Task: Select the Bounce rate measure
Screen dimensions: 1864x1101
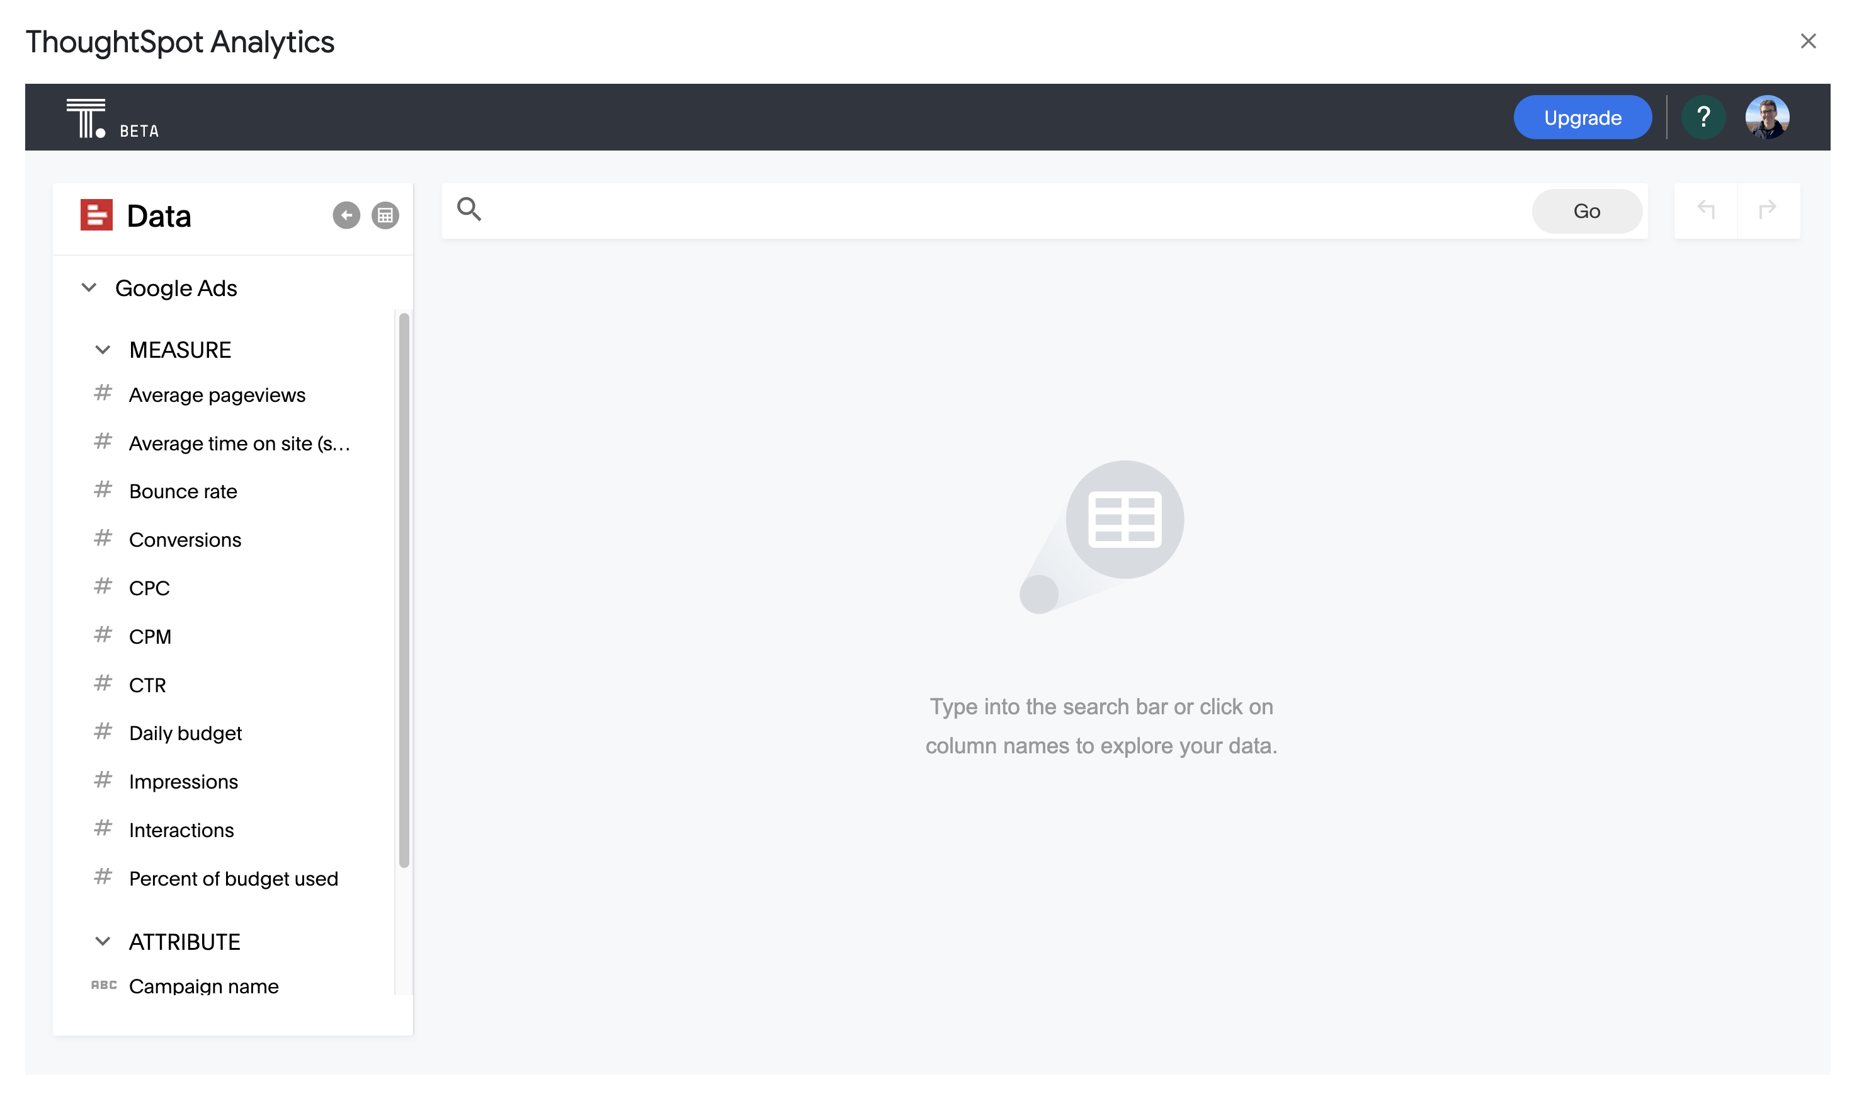Action: [x=183, y=491]
